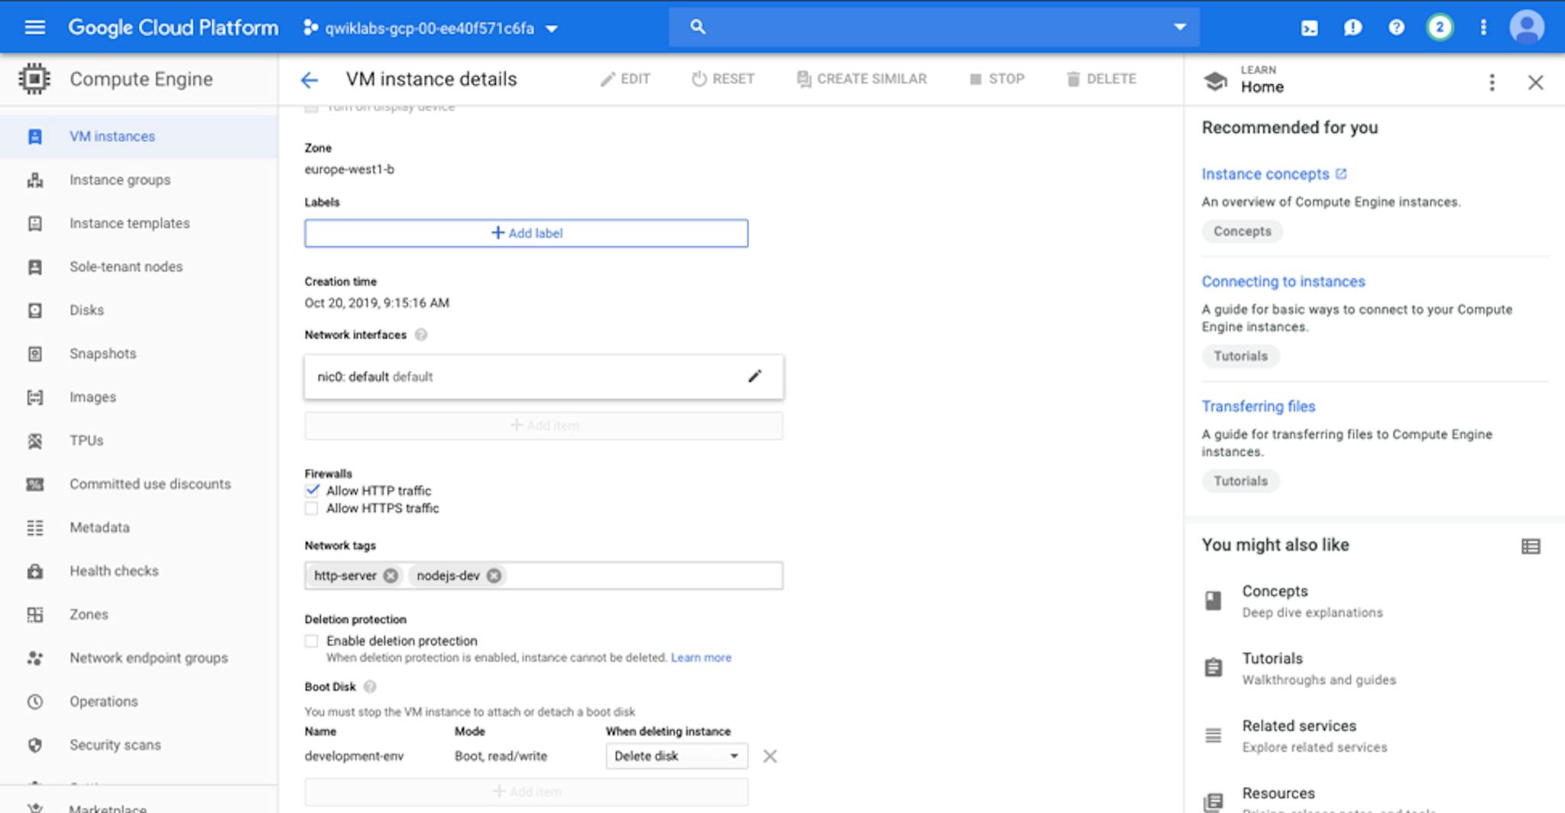The width and height of the screenshot is (1565, 813).
Task: Click the STOP button
Action: 996,79
